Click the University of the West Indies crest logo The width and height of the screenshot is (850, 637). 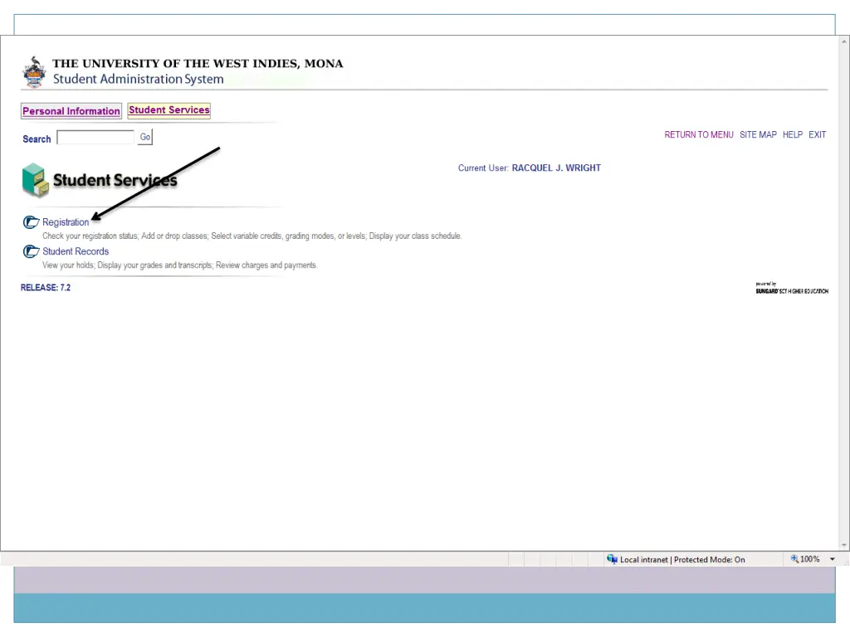coord(34,72)
